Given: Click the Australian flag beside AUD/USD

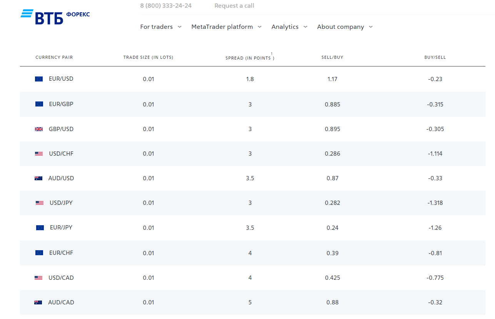Looking at the screenshot, I should click(x=38, y=178).
